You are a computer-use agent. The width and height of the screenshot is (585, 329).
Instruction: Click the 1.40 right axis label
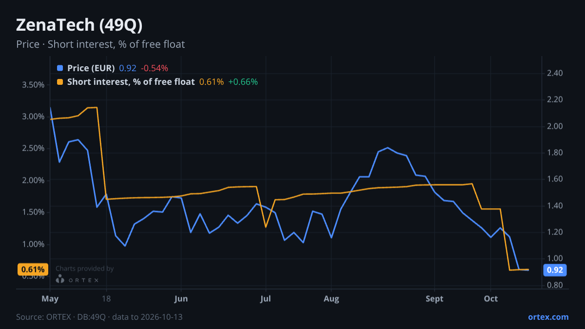click(555, 206)
